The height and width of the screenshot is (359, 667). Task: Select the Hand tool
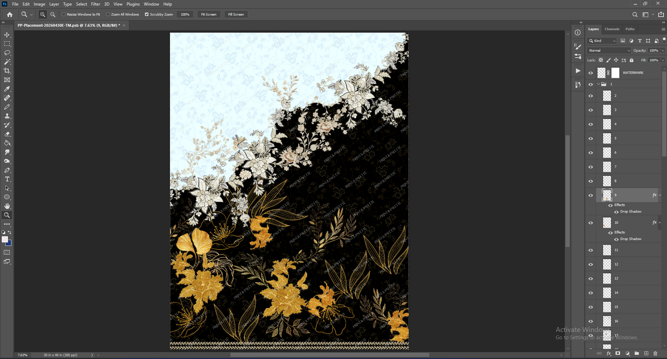(7, 206)
